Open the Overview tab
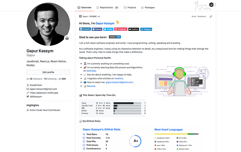Viewport: 241px width, 152px height. coord(84,8)
